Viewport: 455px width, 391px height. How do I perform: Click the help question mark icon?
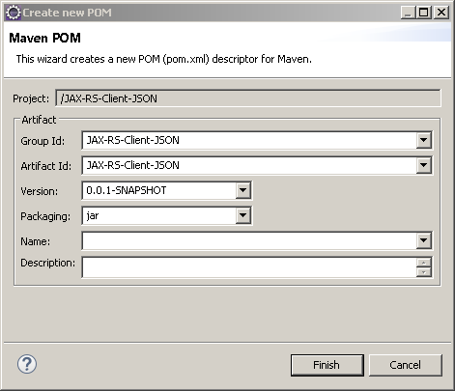click(27, 364)
